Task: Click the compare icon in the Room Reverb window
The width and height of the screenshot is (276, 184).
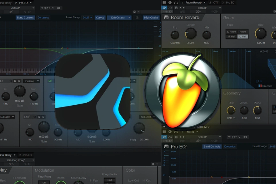Action: tap(170, 8)
